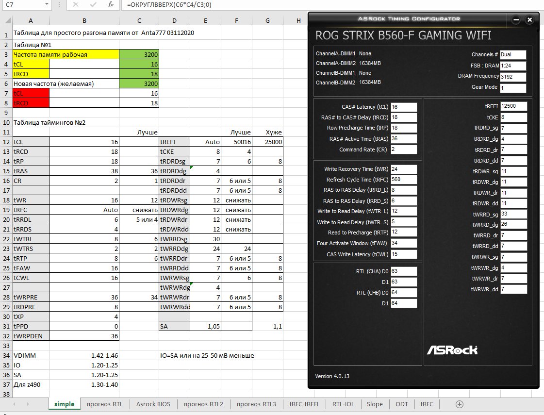Close the ASRock Timing Configurator window
Viewport: 544px width, 415px height.
point(529,20)
